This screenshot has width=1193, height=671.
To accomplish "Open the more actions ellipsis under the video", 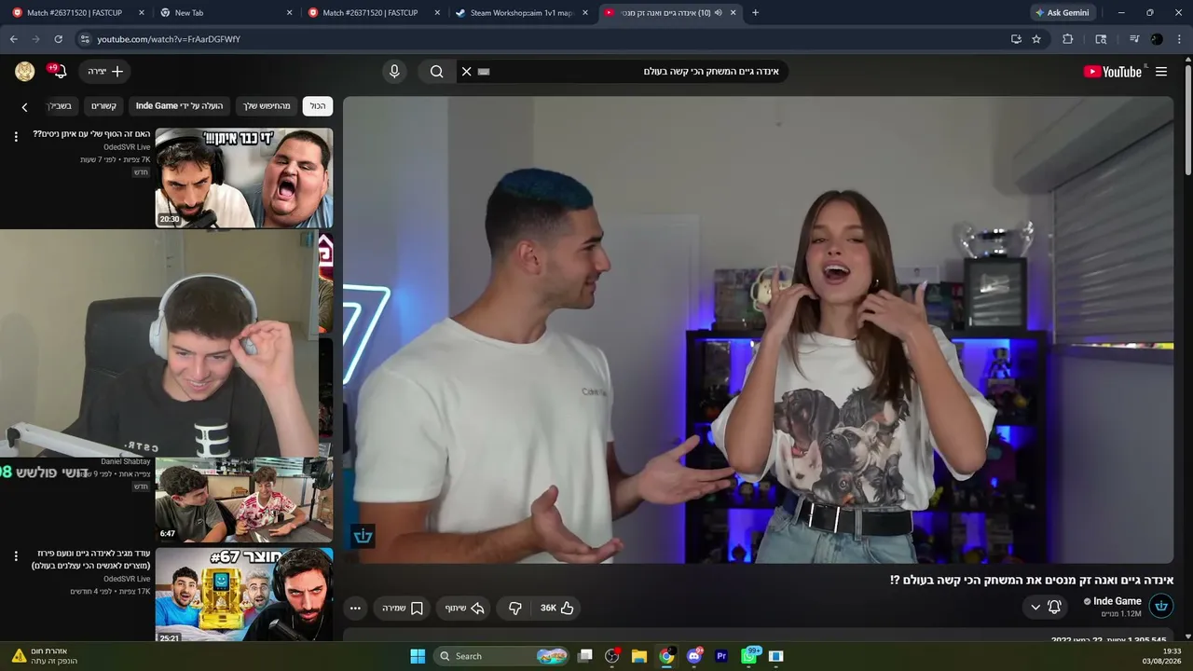I will [355, 608].
